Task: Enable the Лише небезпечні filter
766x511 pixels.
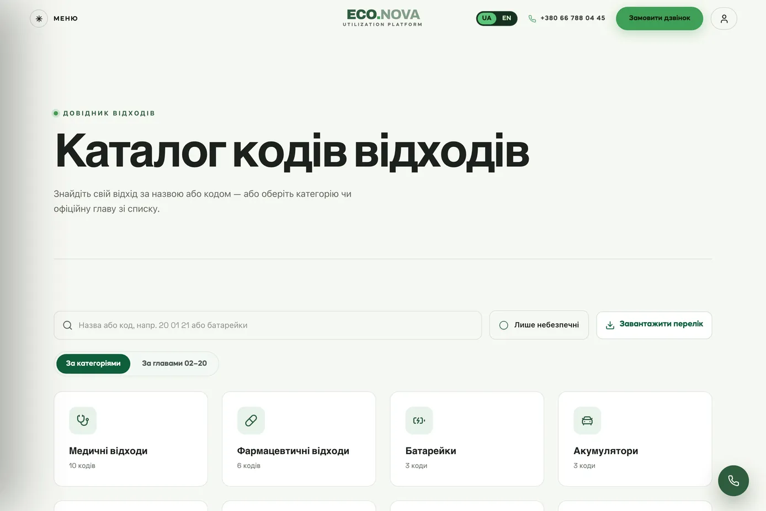Action: coord(539,325)
